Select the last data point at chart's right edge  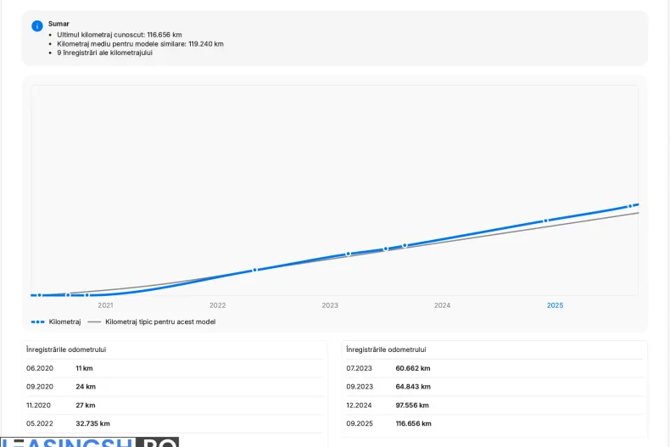point(629,206)
